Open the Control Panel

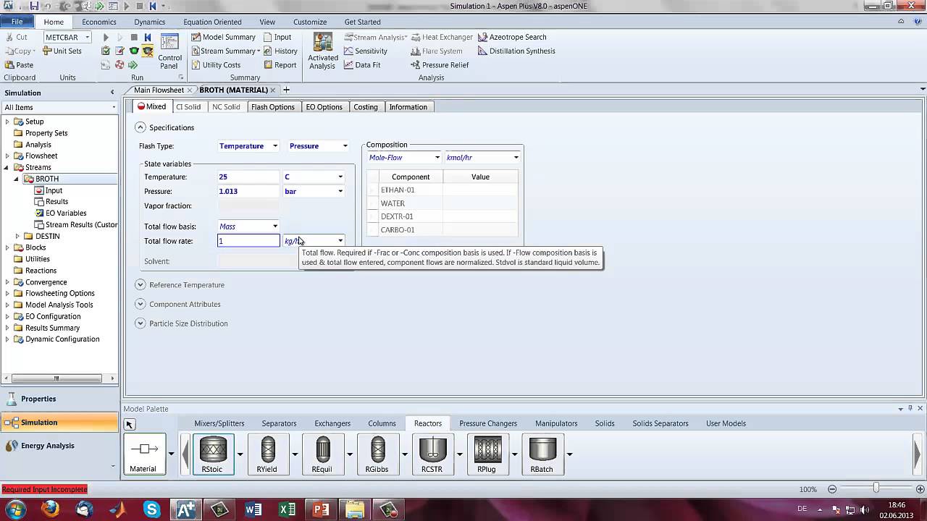coord(170,50)
